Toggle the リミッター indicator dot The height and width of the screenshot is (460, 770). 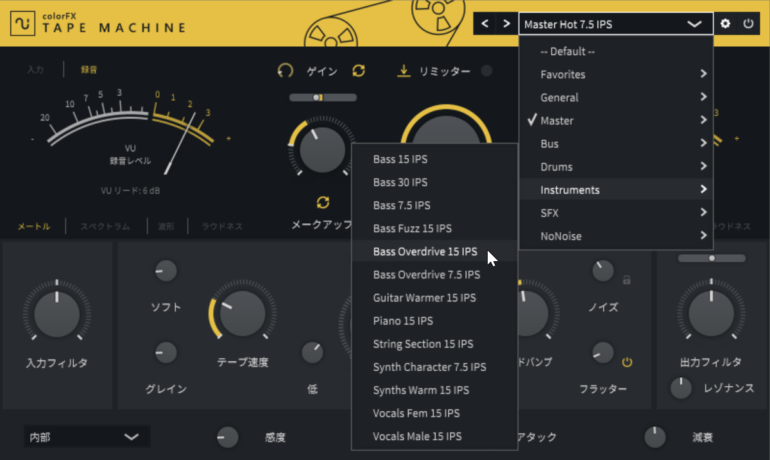tap(487, 71)
